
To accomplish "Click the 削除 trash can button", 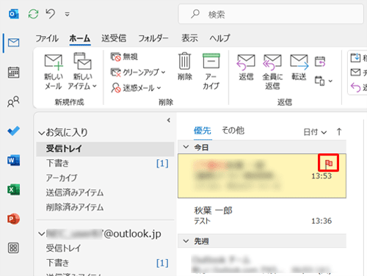I will coord(185,66).
